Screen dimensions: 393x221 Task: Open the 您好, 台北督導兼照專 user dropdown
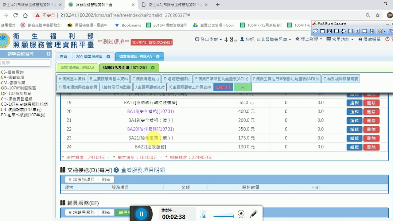(x=266, y=39)
